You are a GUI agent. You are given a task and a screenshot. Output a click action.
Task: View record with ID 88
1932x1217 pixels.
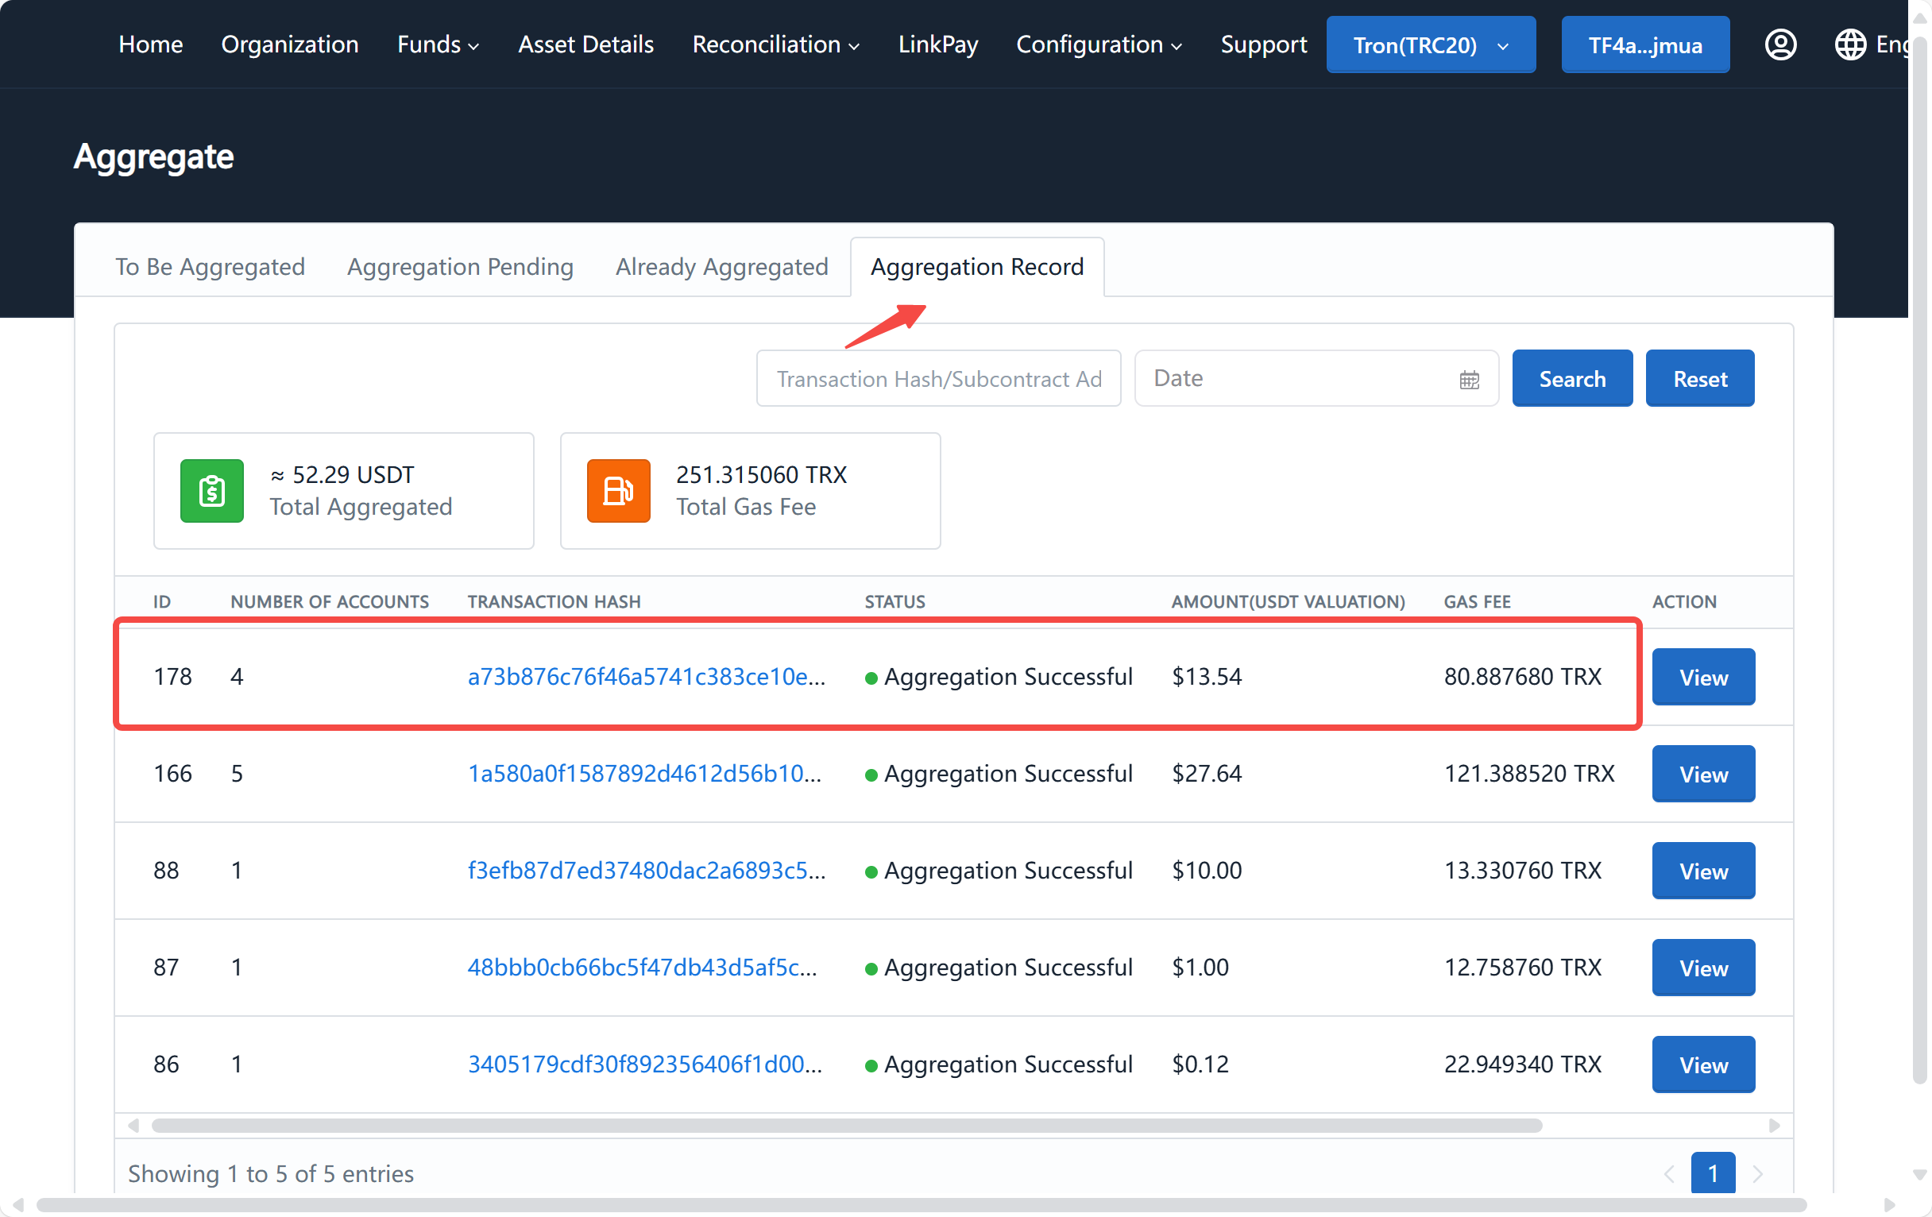point(1702,871)
